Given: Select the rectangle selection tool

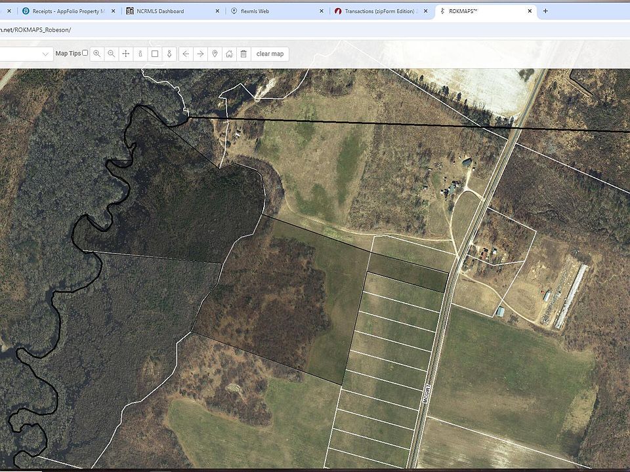Looking at the screenshot, I should (155, 54).
